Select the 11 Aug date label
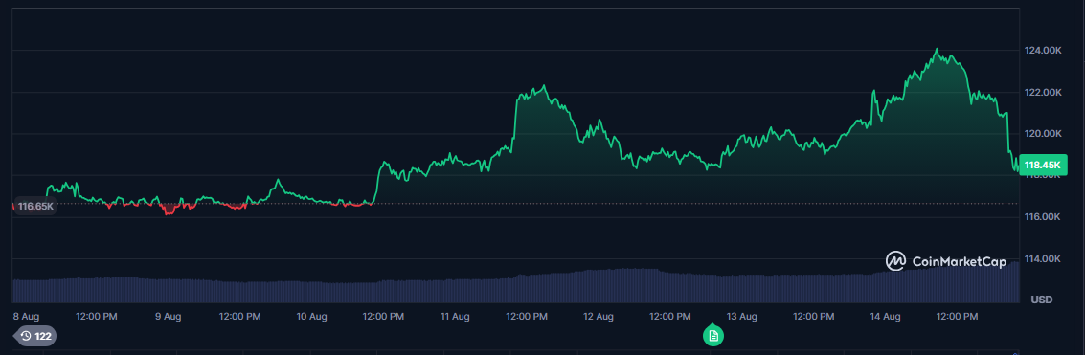1085x355 pixels. coord(455,317)
